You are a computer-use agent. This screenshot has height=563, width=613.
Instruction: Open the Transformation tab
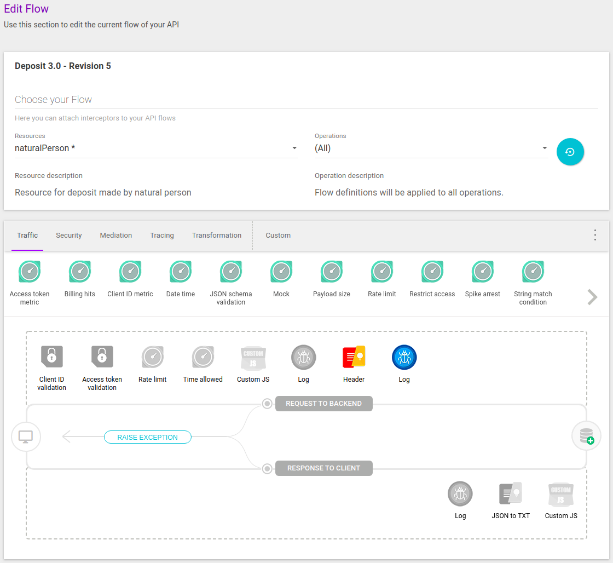(x=217, y=235)
